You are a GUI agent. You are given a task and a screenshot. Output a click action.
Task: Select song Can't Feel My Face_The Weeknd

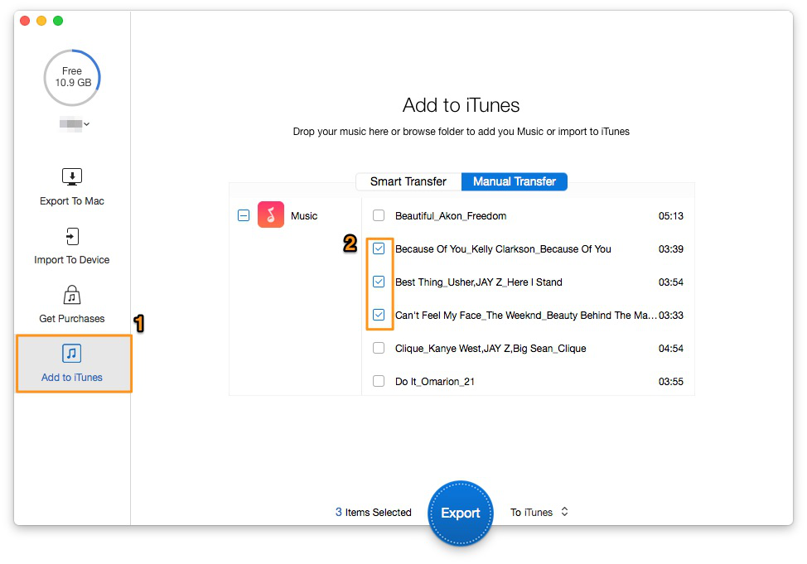525,315
